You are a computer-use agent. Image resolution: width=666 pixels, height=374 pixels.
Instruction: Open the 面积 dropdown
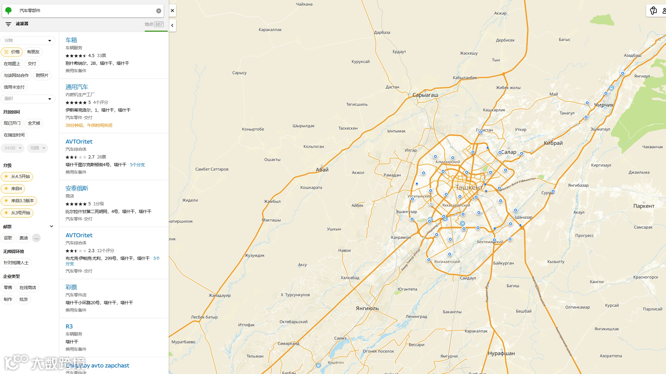tap(28, 99)
